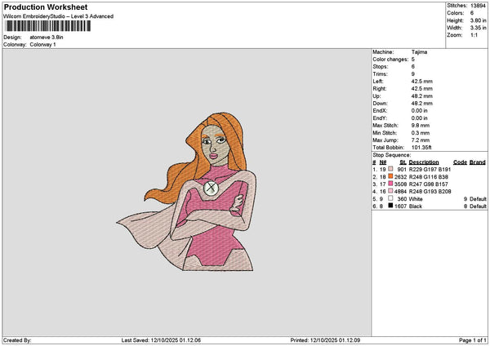This screenshot has width=490, height=346.
Task: Select the black swatch for stop 6
Action: pos(390,206)
